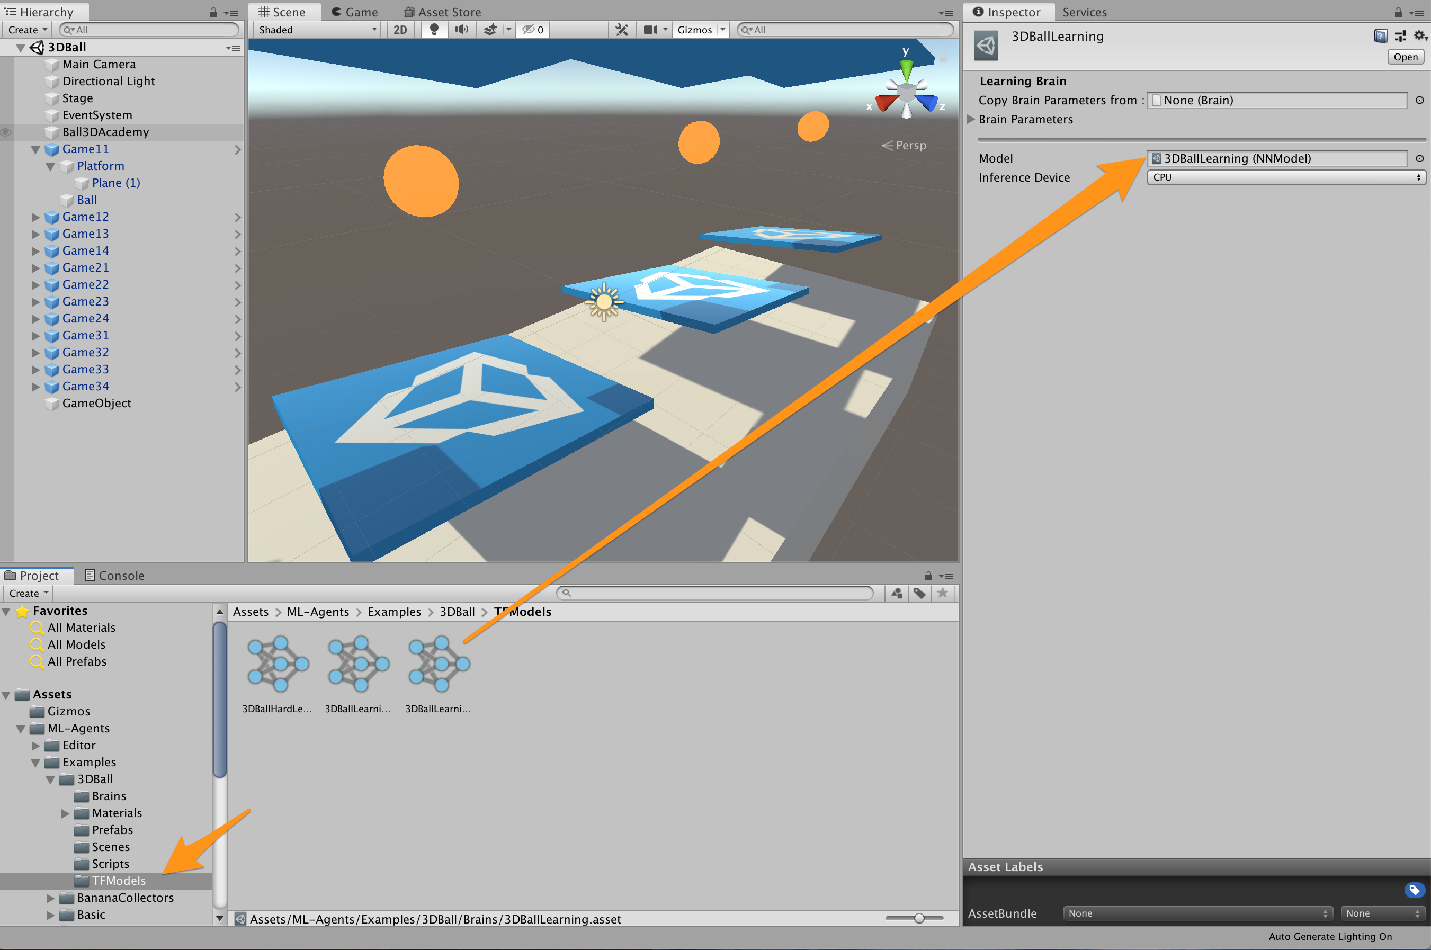
Task: Open the Model object picker circle
Action: click(1419, 158)
